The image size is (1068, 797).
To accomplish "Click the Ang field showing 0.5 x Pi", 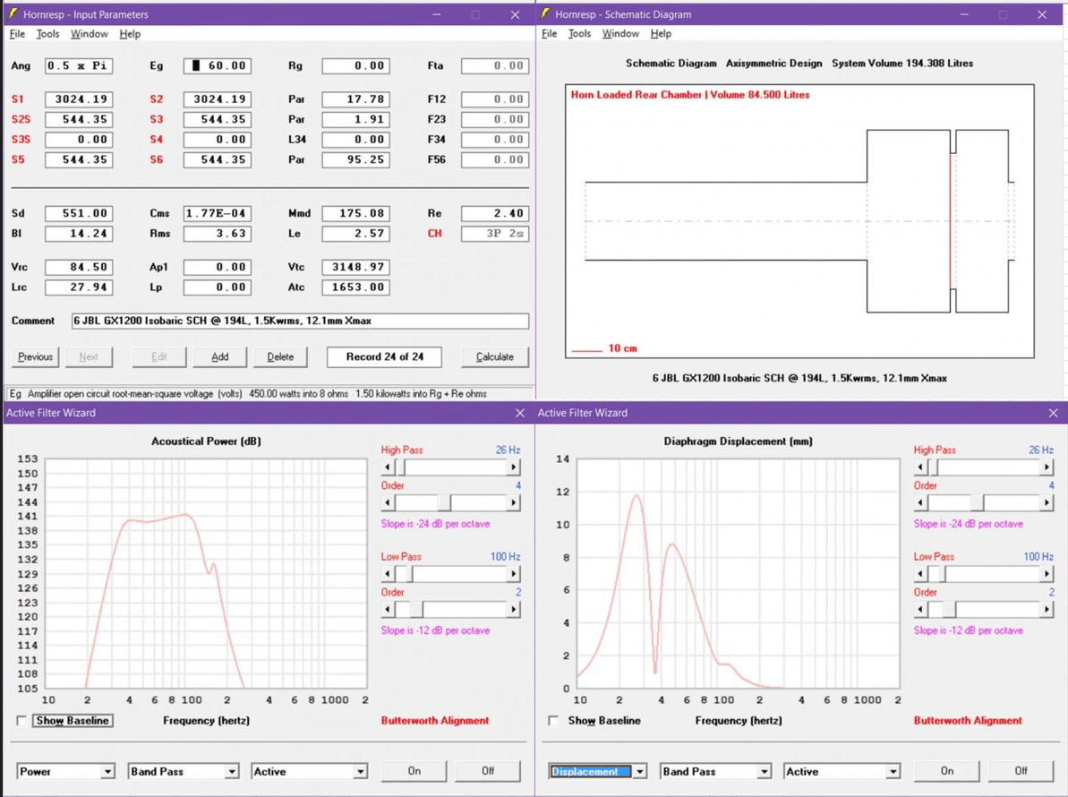I will click(79, 65).
